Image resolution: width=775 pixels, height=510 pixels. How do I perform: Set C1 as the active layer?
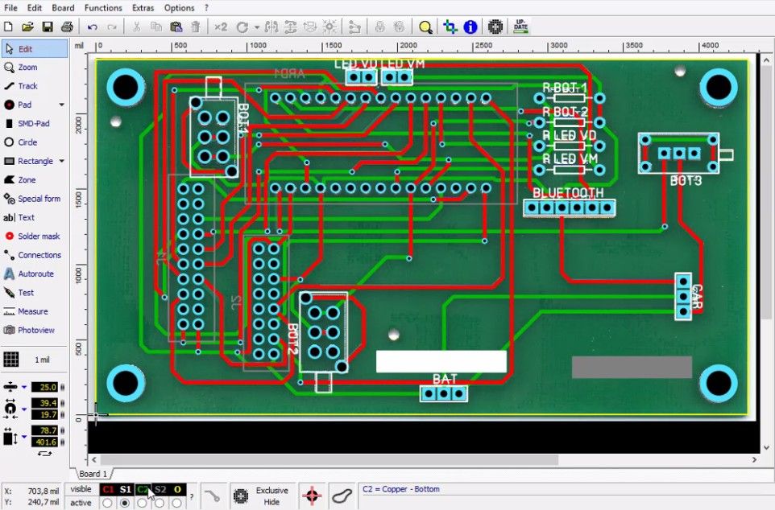(x=107, y=503)
